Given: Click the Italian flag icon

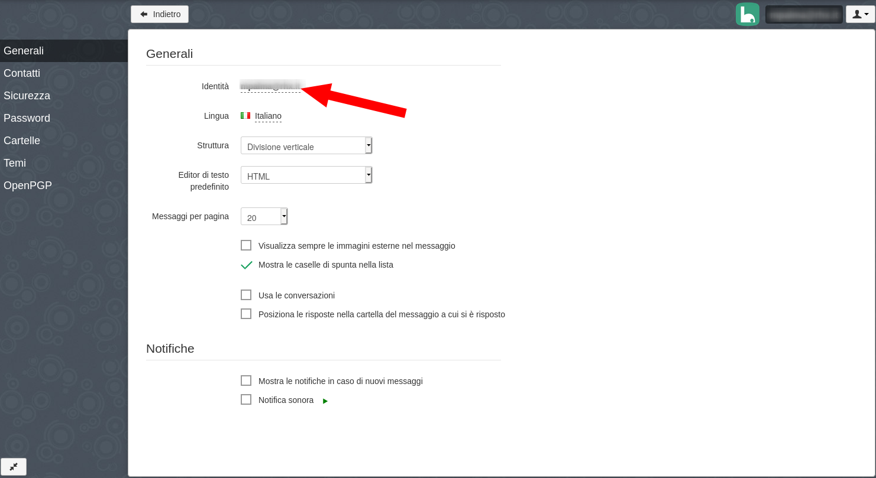Looking at the screenshot, I should pos(245,116).
